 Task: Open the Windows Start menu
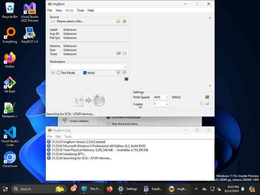pos(5,189)
